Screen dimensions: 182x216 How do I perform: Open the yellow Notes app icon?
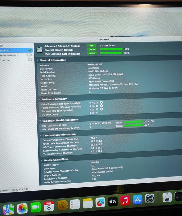coord(88,203)
